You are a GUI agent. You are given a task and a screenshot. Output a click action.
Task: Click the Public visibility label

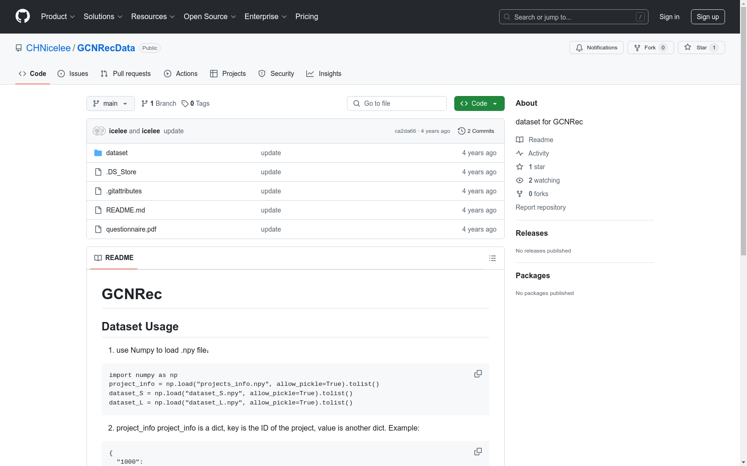[x=150, y=48]
